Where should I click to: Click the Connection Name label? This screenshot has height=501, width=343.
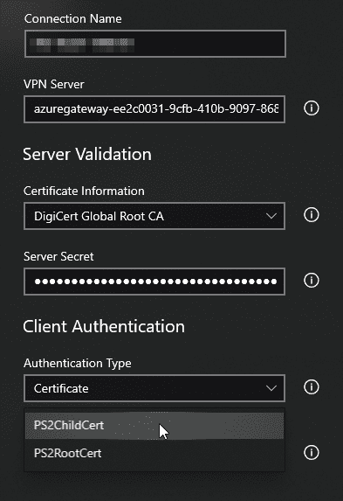pos(73,19)
